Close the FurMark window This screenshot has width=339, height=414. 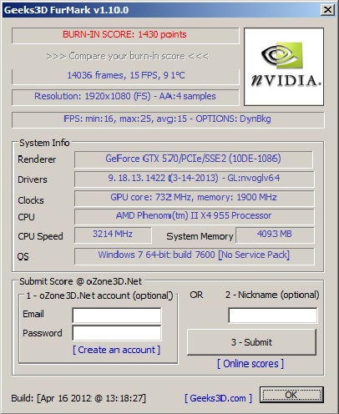[x=327, y=10]
